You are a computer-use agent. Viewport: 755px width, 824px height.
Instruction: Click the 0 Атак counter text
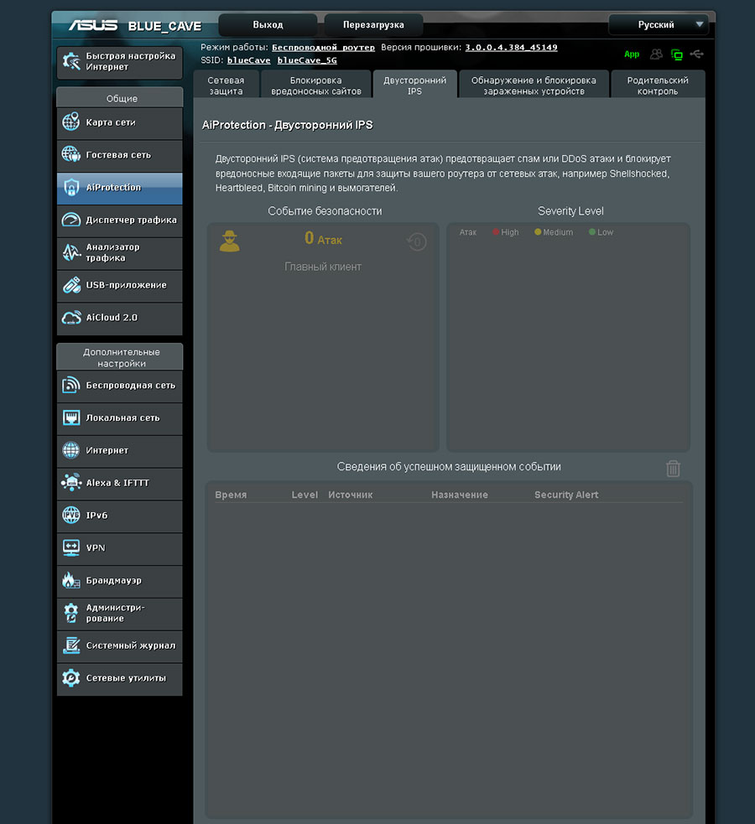tap(323, 239)
